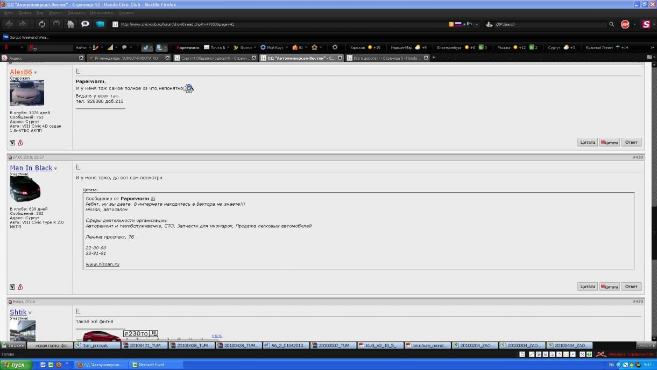The width and height of the screenshot is (657, 370).
Task: Click Цитата button on Alex86 post
Action: pos(588,142)
